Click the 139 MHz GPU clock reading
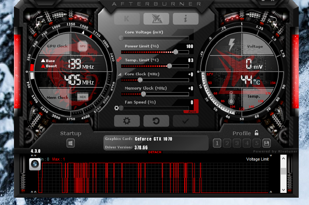The width and height of the screenshot is (309, 205). click(81, 64)
